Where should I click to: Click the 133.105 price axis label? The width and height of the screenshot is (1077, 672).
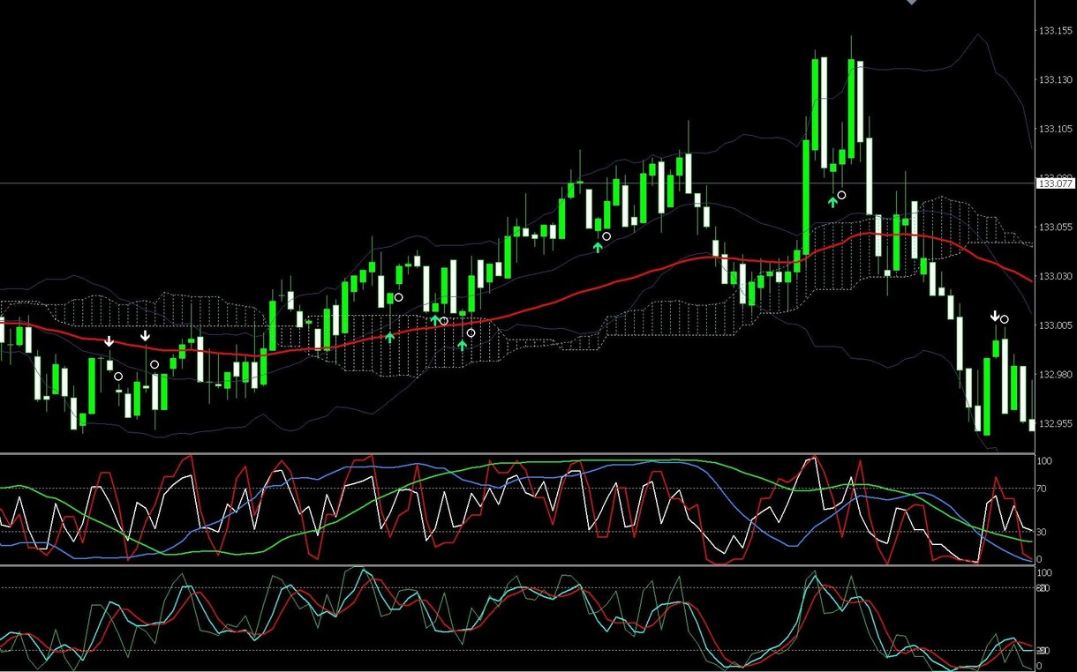pos(1055,129)
